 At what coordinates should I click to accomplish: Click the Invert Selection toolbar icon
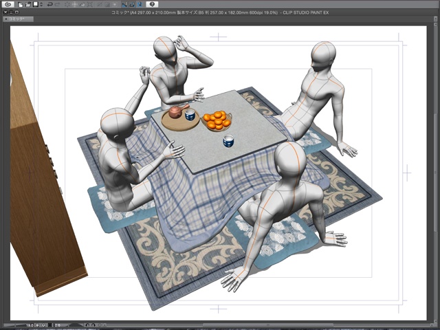(107, 5)
